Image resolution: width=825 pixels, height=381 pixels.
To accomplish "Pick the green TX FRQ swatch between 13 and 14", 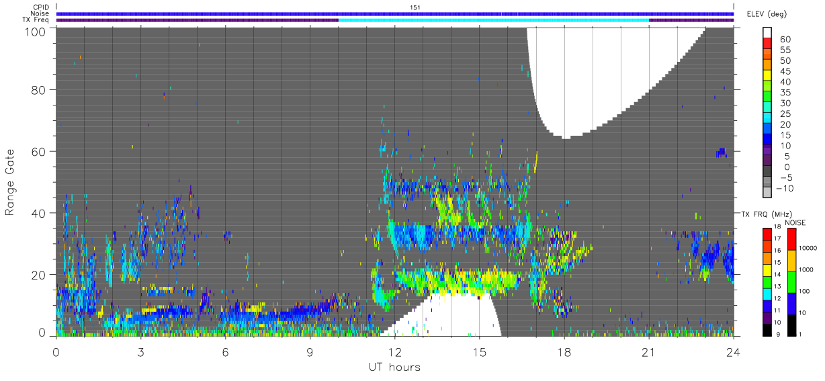I will point(769,282).
